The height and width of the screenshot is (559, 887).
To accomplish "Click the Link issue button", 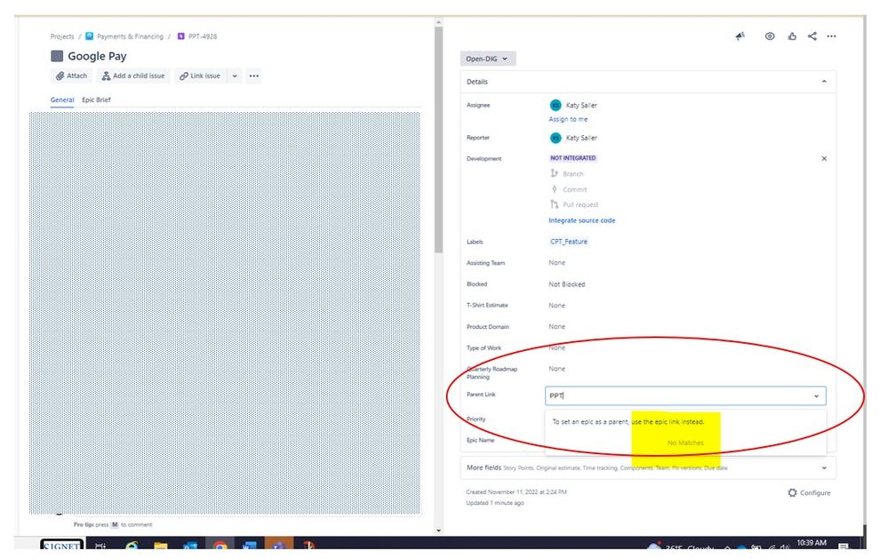I will pyautogui.click(x=200, y=76).
